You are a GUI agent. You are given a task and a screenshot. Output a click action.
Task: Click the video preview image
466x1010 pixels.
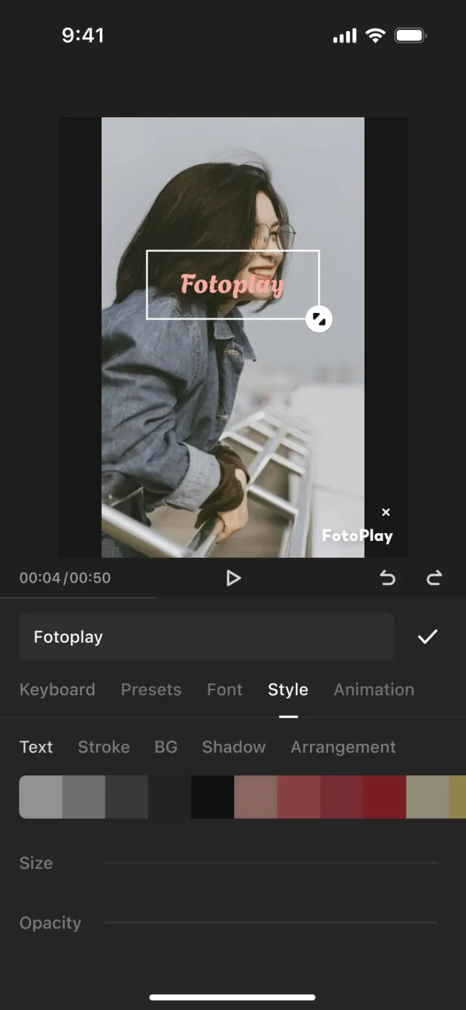click(x=233, y=337)
